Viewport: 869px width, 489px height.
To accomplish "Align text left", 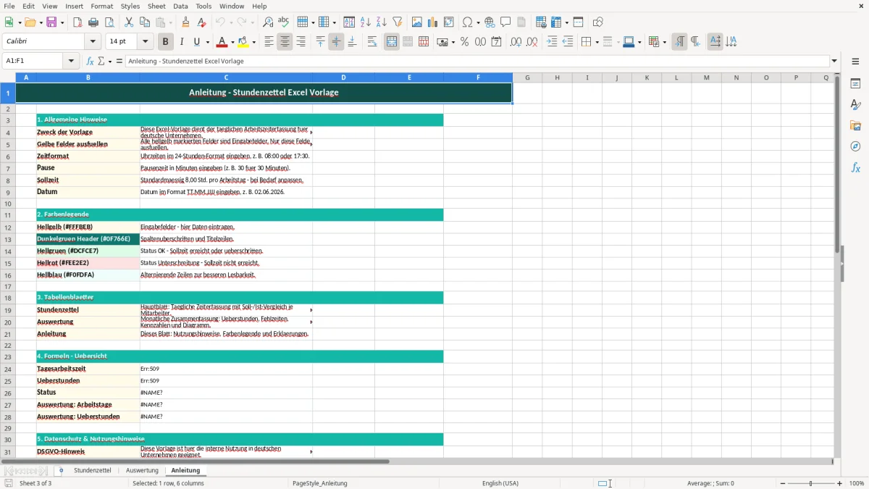I will click(x=269, y=42).
